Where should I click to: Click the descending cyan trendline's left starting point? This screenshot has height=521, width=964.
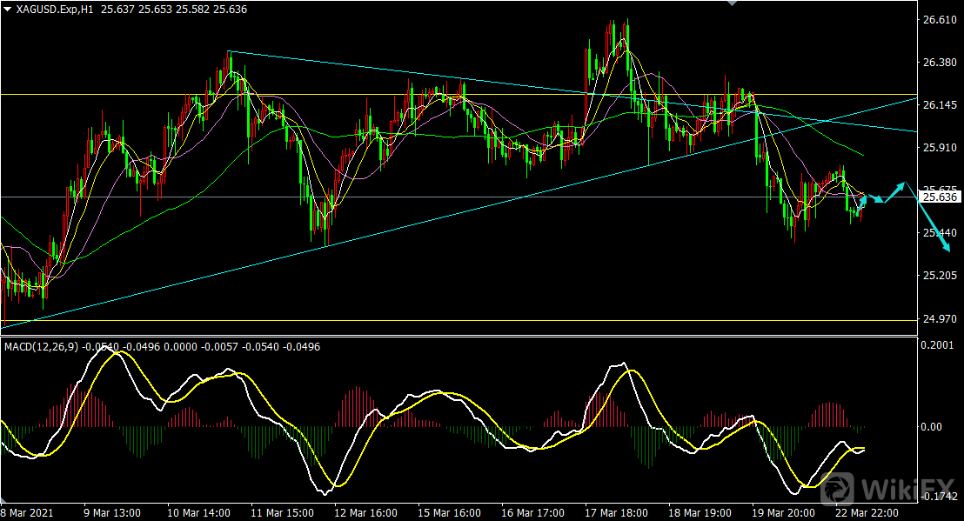[x=228, y=52]
